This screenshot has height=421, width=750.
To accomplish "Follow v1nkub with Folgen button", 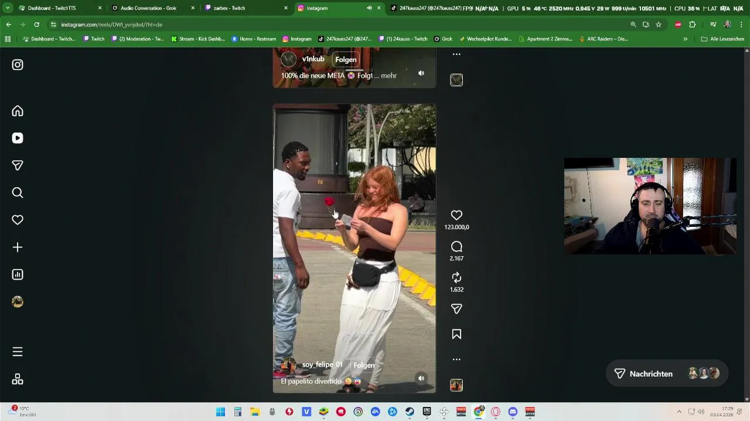I will 346,60.
